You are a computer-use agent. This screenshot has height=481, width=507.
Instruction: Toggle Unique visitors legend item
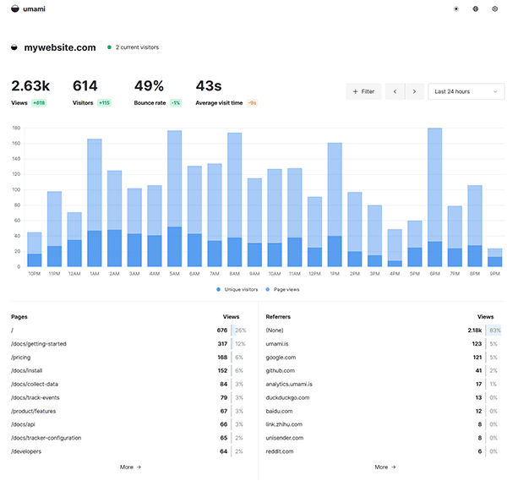click(x=237, y=289)
